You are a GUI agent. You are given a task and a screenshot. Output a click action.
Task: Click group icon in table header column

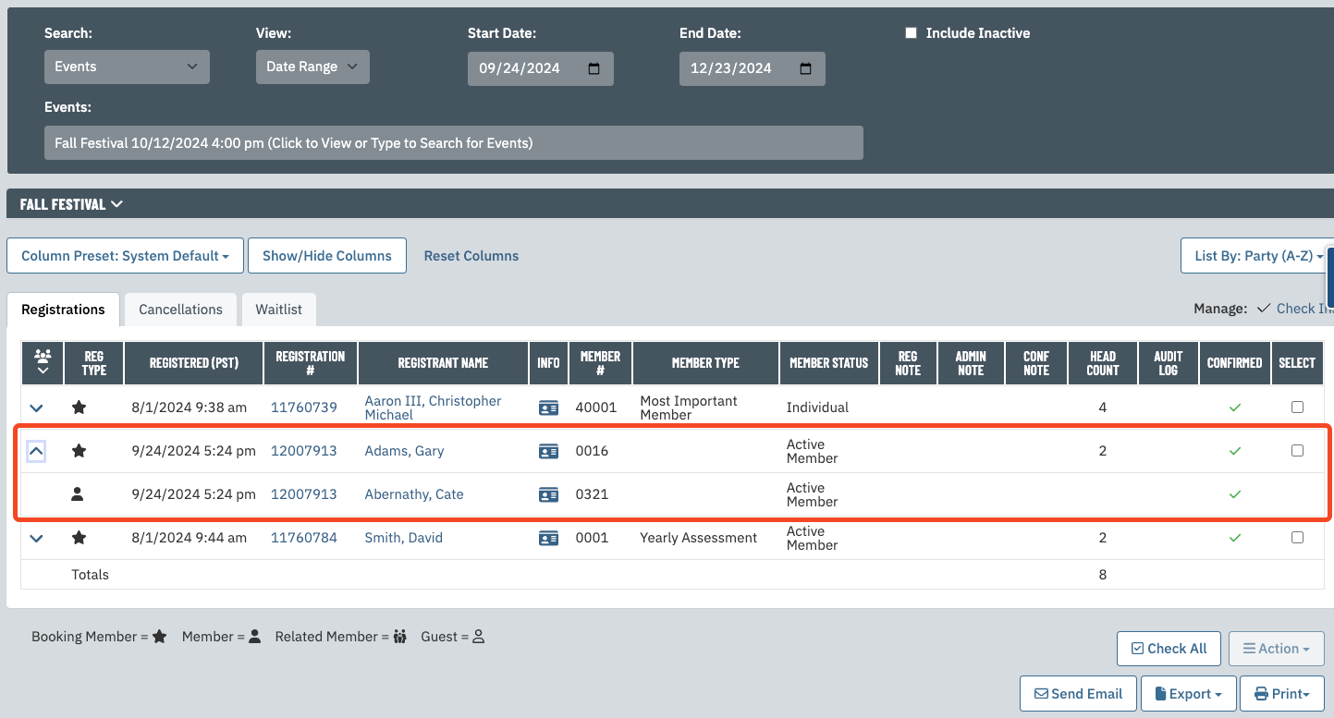pyautogui.click(x=43, y=356)
